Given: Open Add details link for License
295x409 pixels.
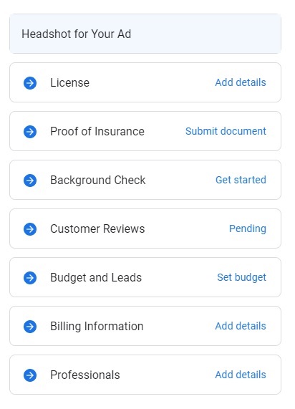Looking at the screenshot, I should click(241, 82).
